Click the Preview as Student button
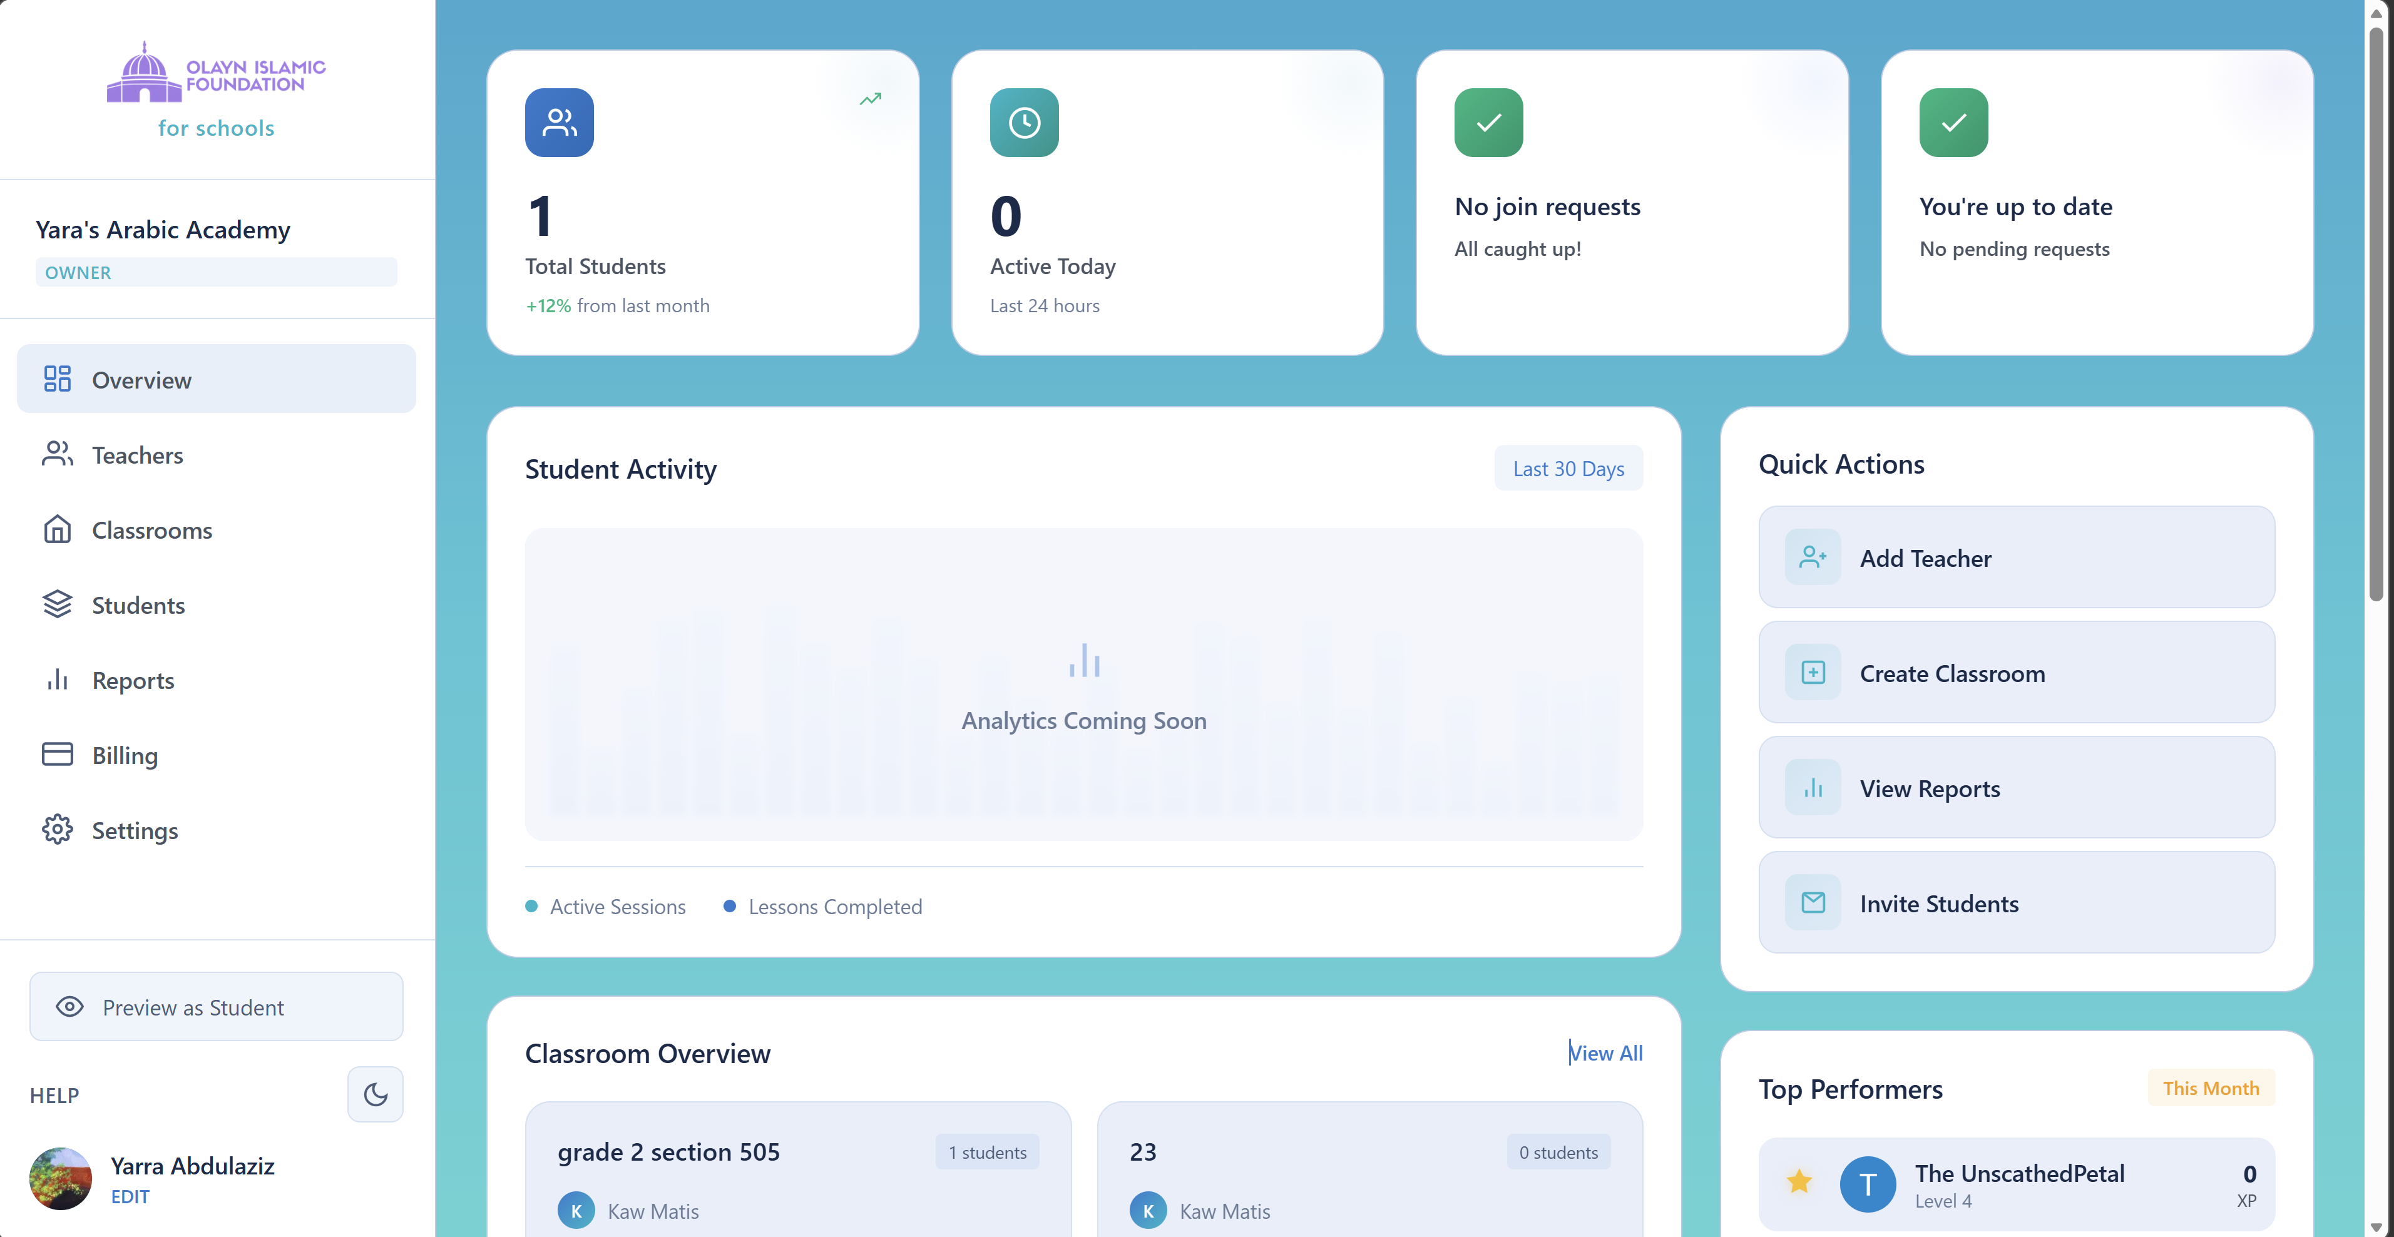Image resolution: width=2394 pixels, height=1237 pixels. [x=215, y=1007]
